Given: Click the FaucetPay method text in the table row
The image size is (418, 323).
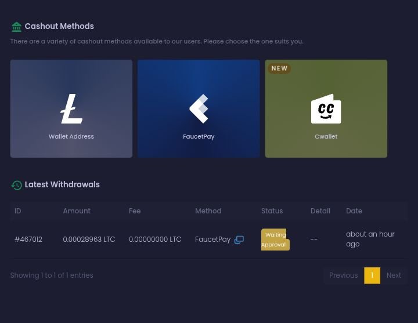Looking at the screenshot, I should (x=212, y=239).
